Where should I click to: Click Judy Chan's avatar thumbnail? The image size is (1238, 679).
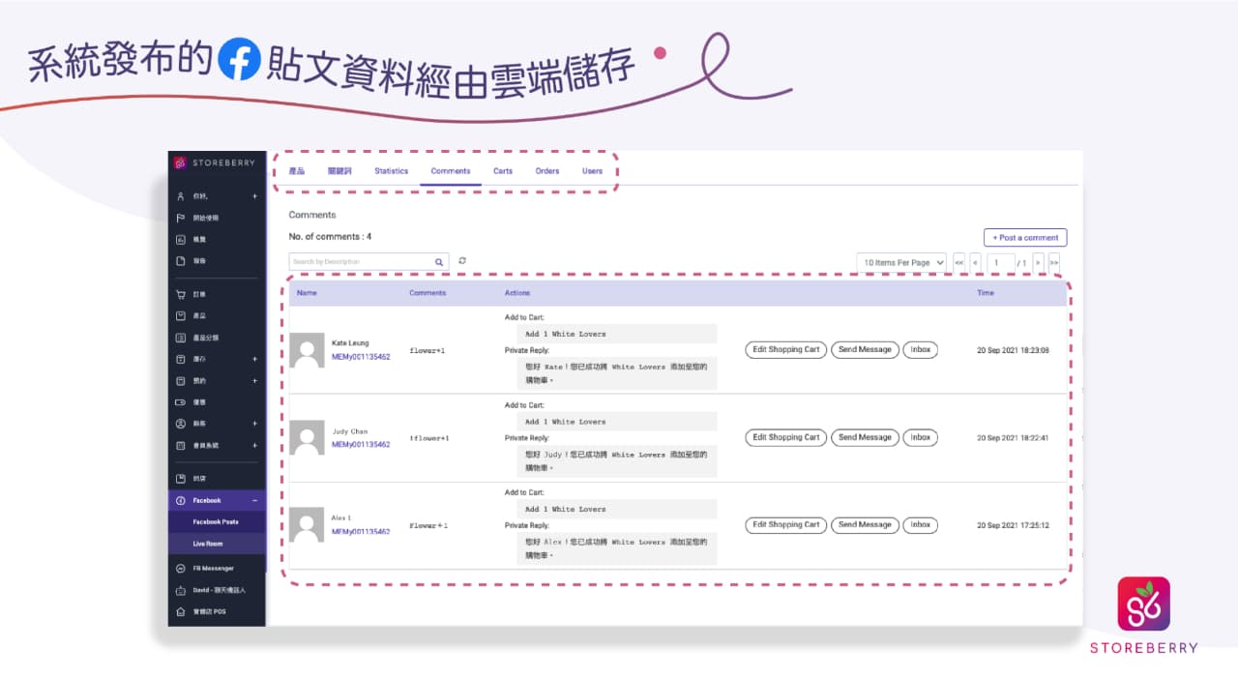click(307, 438)
